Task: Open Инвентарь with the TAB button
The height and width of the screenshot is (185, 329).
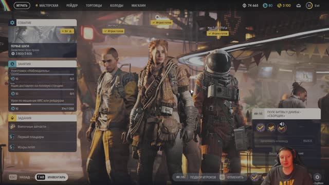Action: click(51, 177)
